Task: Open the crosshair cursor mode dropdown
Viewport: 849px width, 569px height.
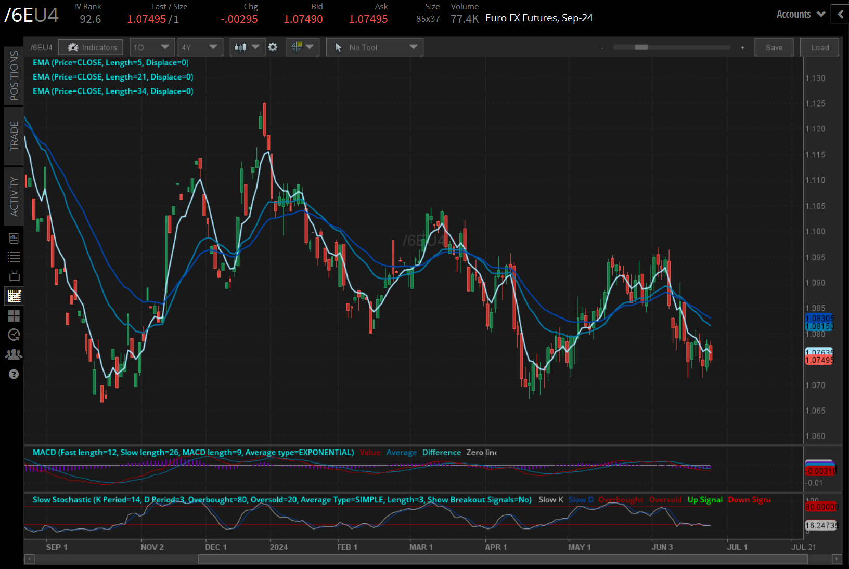Action: 302,47
